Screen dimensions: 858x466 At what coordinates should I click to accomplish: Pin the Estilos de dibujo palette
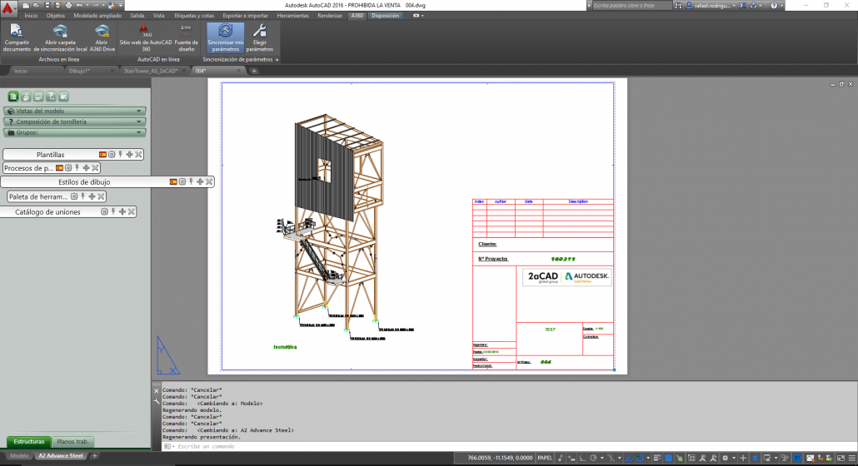click(x=191, y=181)
